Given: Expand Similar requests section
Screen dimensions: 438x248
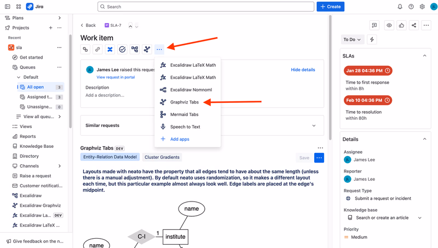Looking at the screenshot, I should (x=314, y=125).
